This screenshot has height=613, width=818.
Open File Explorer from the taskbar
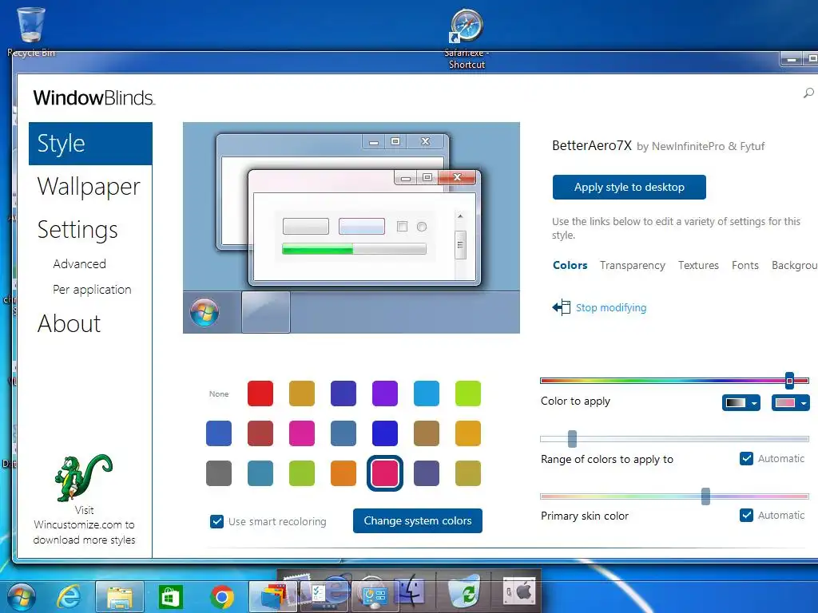120,597
